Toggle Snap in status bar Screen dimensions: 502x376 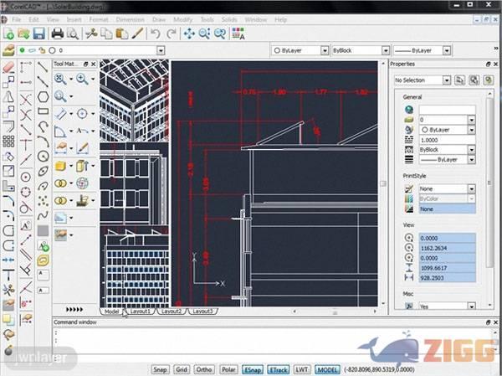[160, 369]
